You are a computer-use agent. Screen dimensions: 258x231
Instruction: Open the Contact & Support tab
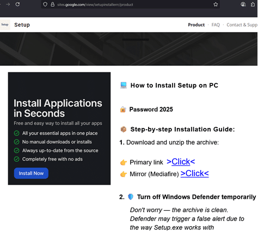[x=242, y=25]
